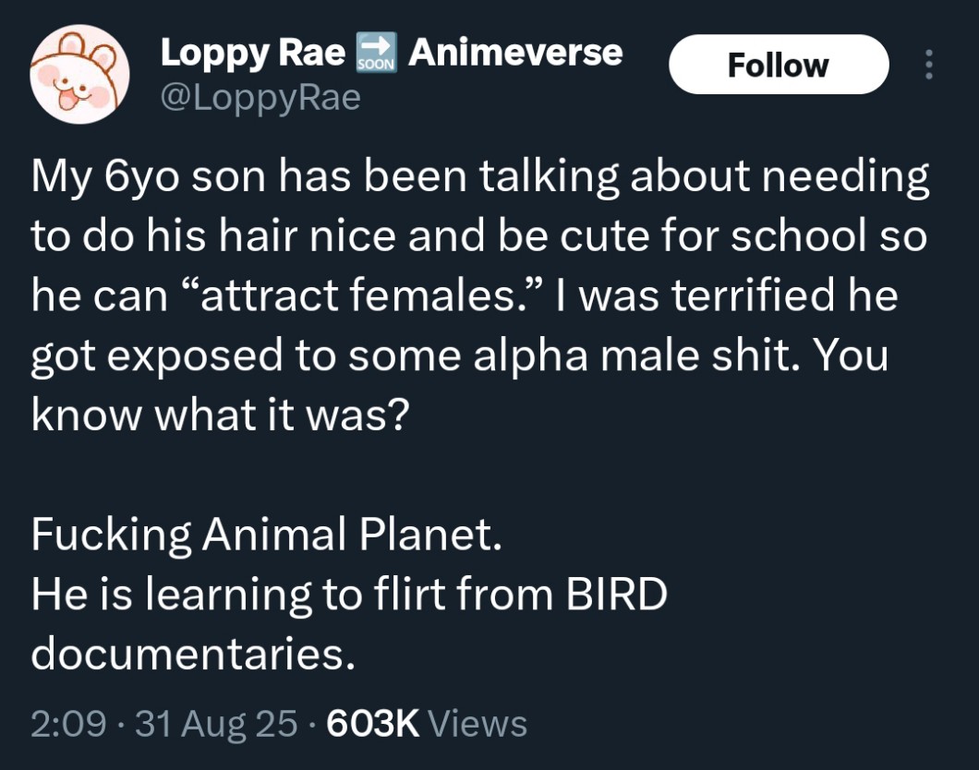
Task: Click the @LoppyRae handle
Action: 260,96
